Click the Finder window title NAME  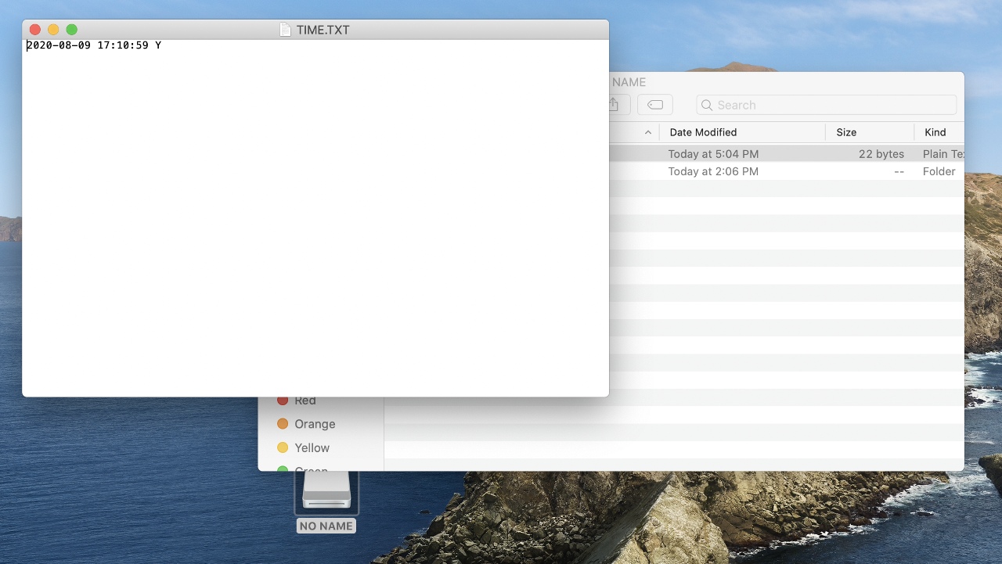point(629,82)
